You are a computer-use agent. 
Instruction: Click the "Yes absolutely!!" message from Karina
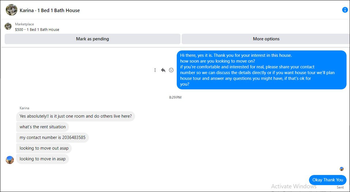pyautogui.click(x=75, y=116)
